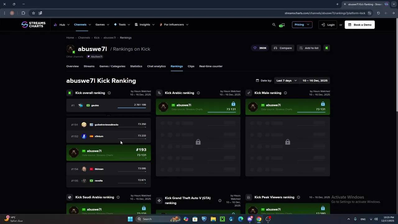Click the info icon beside Kick Peak Viewers ranking
Viewport: 398px width, 224px height.
[x=298, y=197]
